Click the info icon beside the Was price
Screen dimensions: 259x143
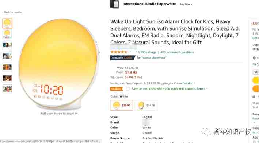pos(137,68)
